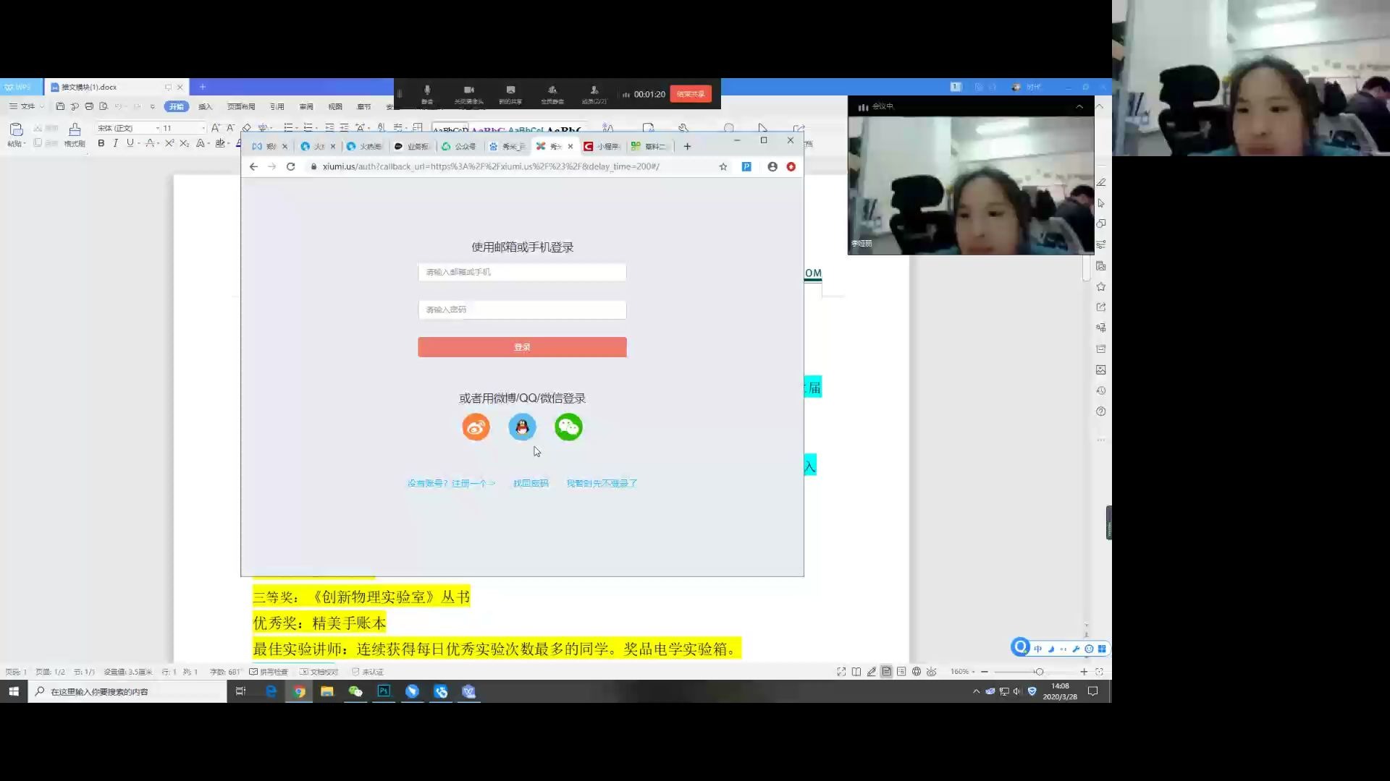The width and height of the screenshot is (1390, 781).
Task: Click the paste icon in WPS ribbon
Action: click(16, 129)
